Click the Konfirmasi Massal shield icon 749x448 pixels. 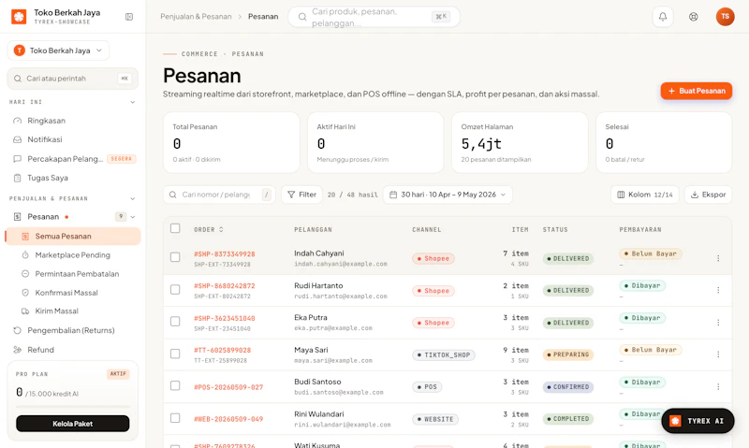[25, 293]
